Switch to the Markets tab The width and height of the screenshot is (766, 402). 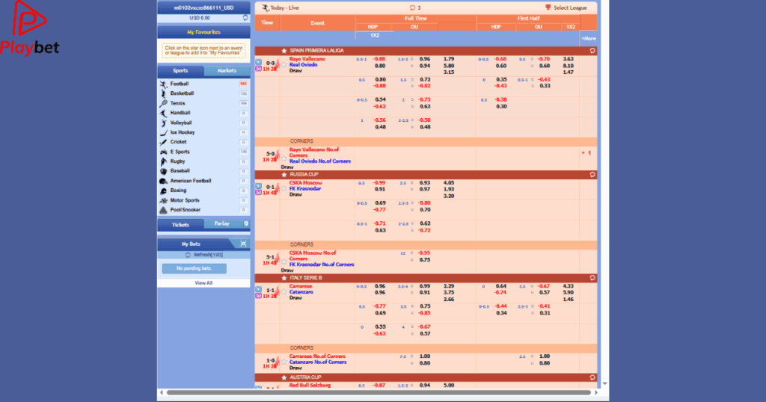coord(227,71)
